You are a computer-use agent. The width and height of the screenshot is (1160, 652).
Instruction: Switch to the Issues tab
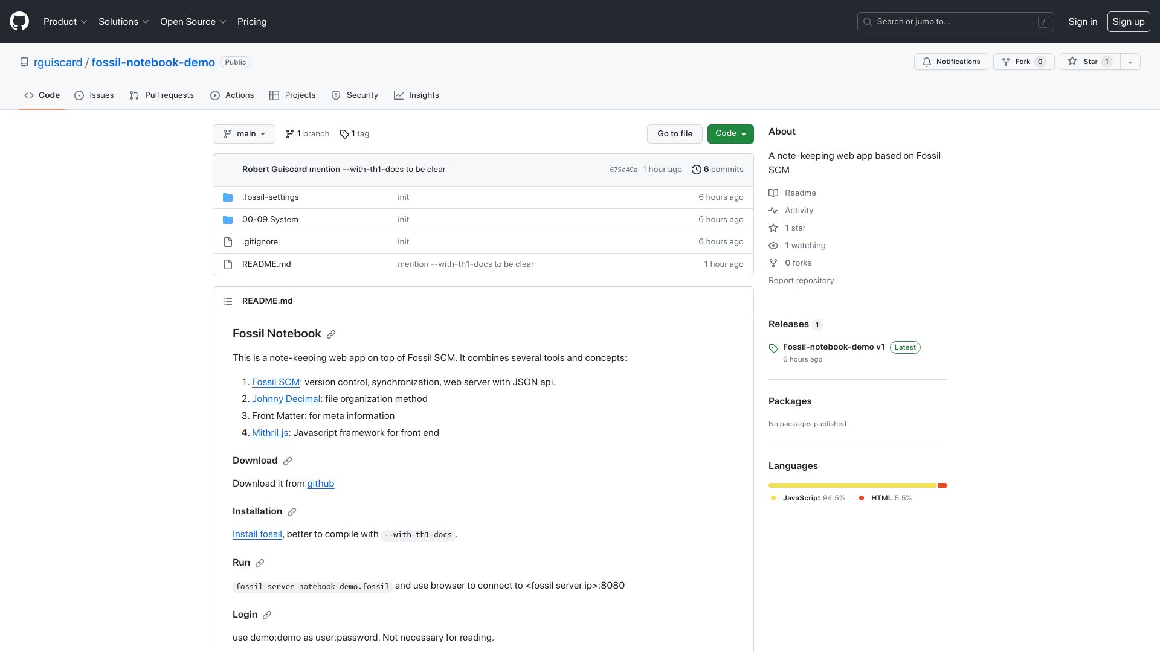coord(94,95)
